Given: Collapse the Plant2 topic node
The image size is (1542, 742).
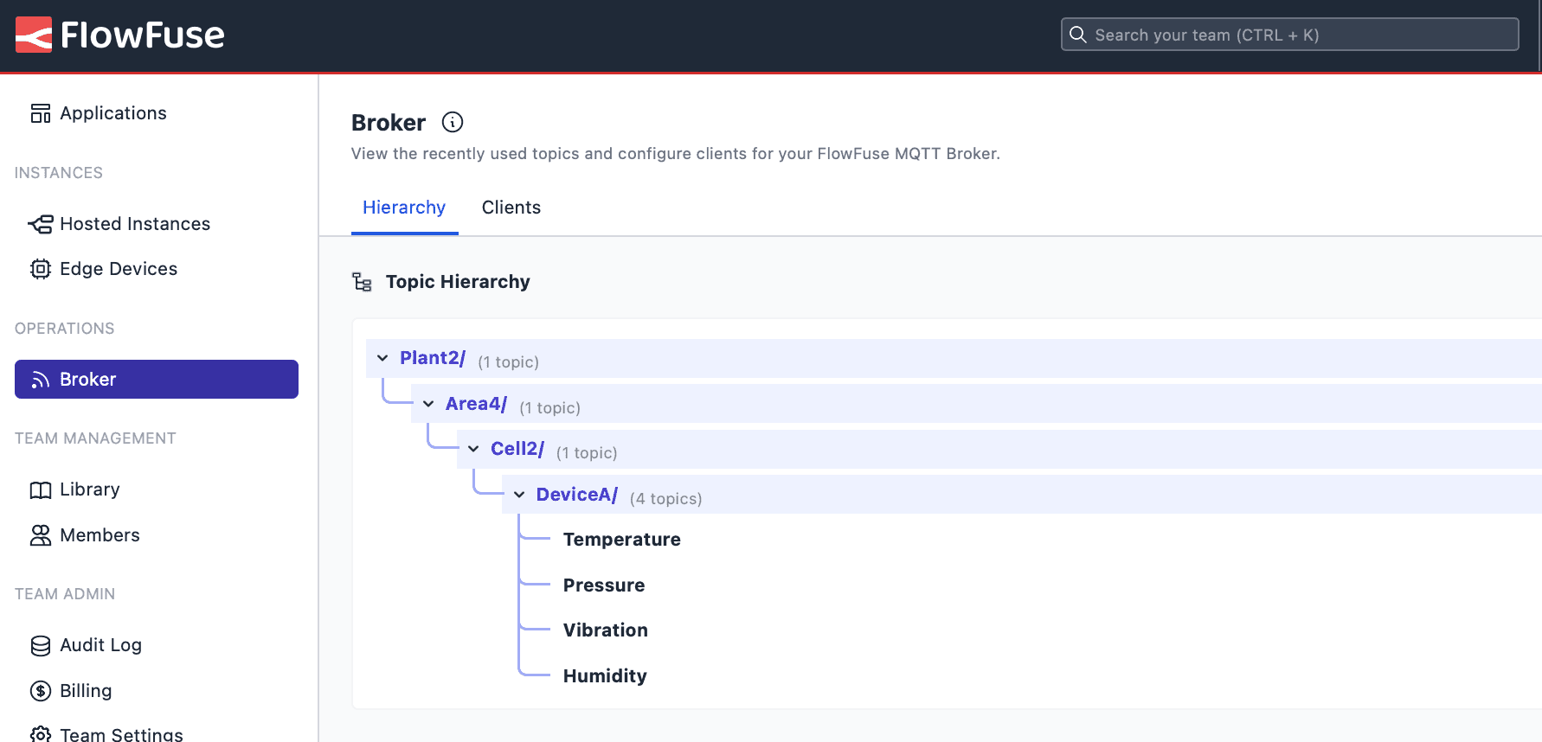Looking at the screenshot, I should (x=382, y=357).
